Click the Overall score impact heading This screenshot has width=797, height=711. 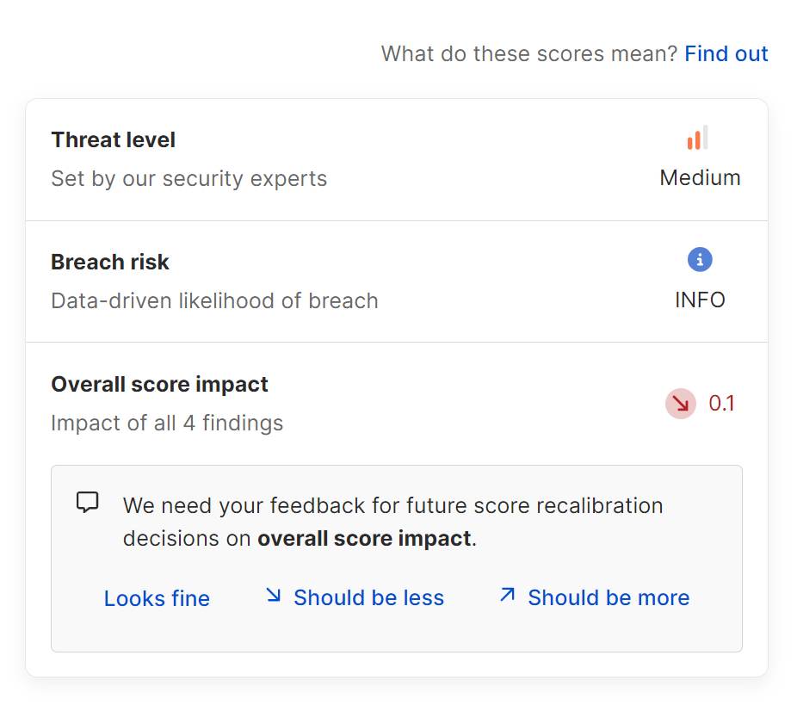159,384
